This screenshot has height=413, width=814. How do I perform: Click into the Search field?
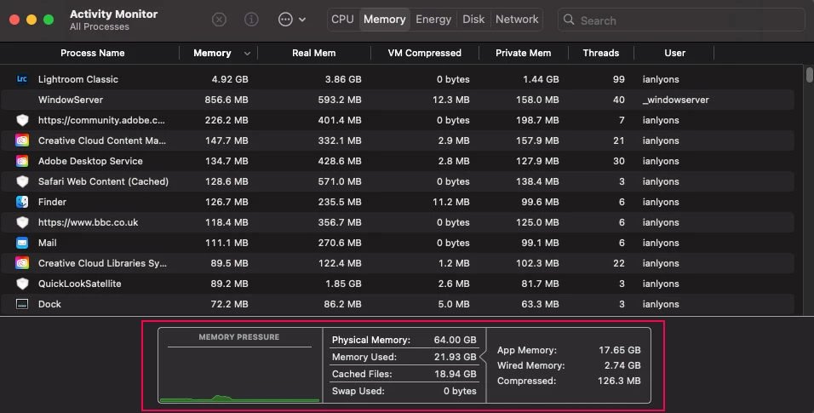pos(681,20)
